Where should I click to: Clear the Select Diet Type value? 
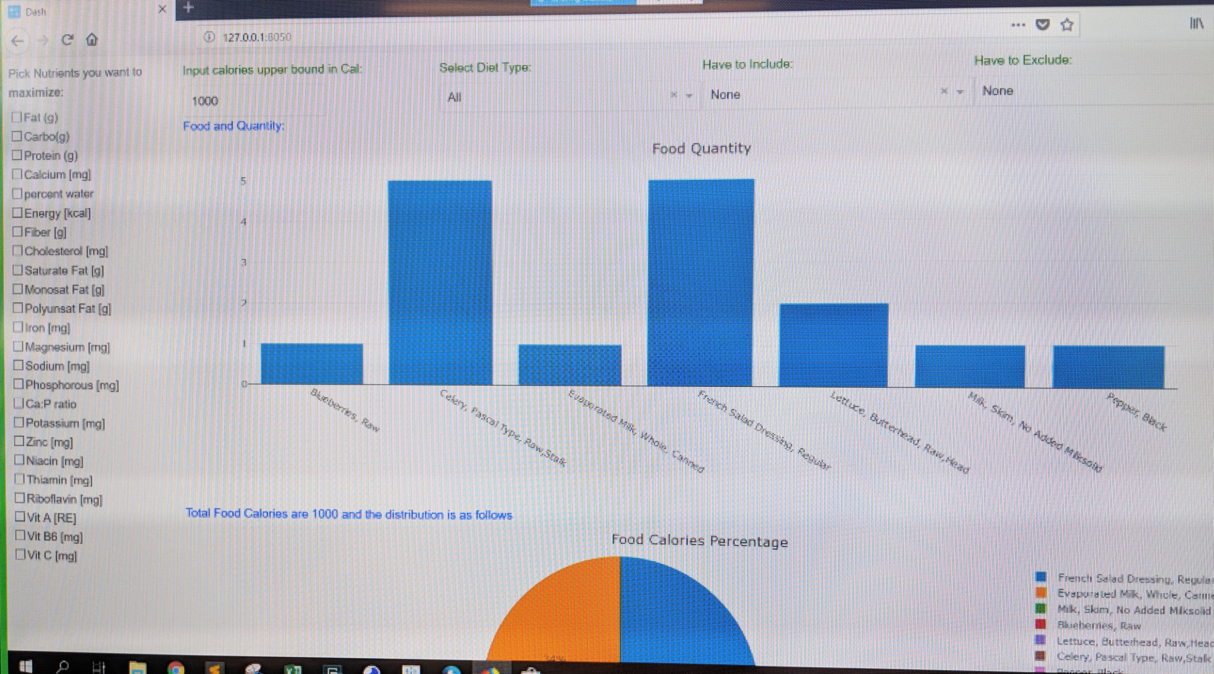click(x=673, y=95)
